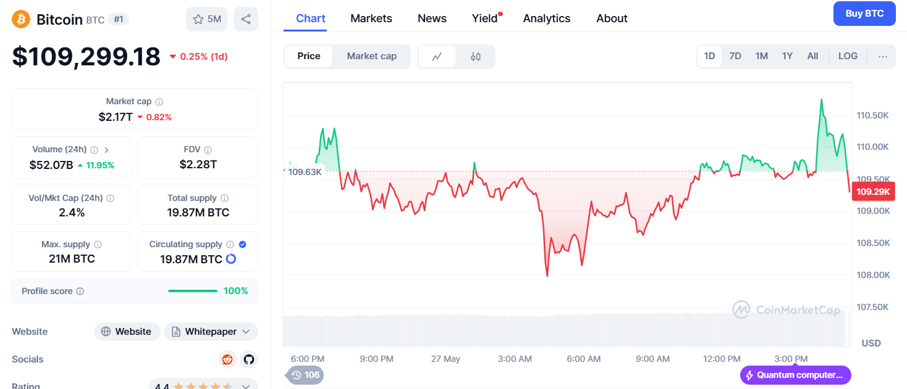Click the 27 May date axis label
The image size is (907, 389).
click(x=445, y=359)
